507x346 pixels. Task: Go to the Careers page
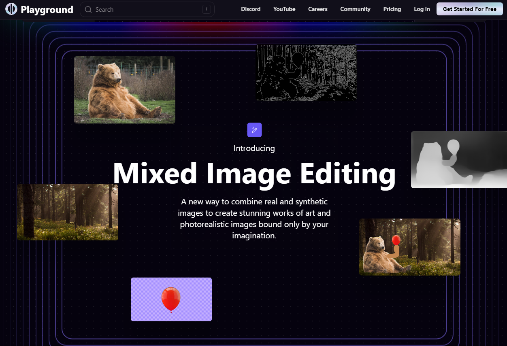[x=318, y=9]
